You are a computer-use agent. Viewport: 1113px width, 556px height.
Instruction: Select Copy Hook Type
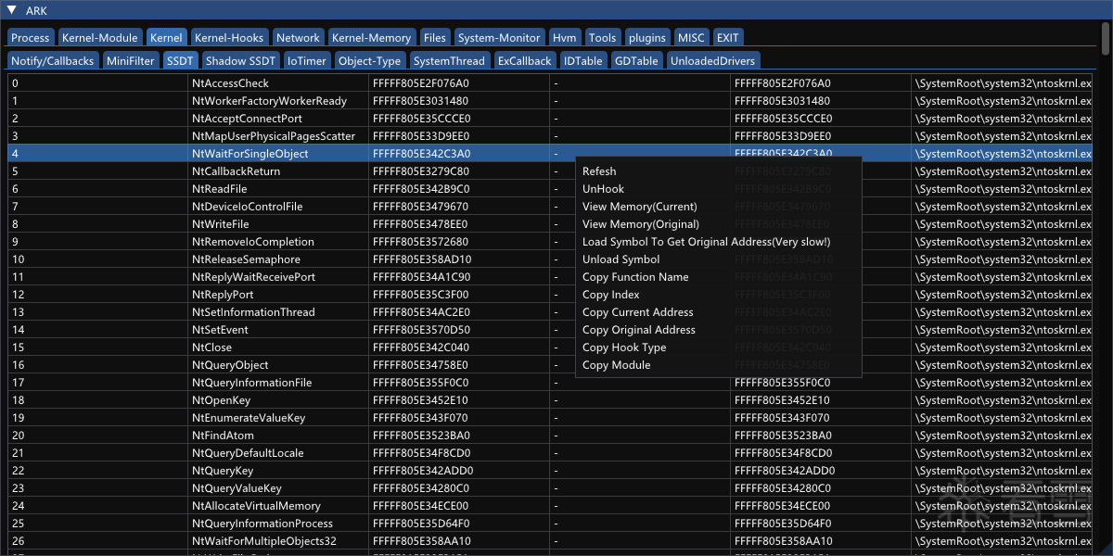719,347
